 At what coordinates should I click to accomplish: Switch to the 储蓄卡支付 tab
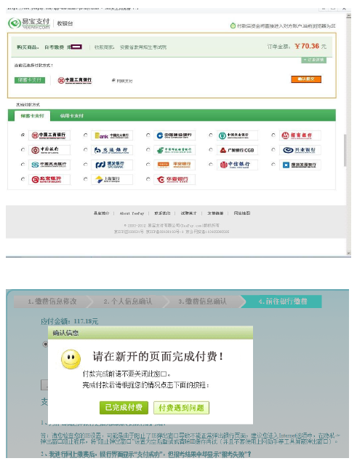(32, 116)
